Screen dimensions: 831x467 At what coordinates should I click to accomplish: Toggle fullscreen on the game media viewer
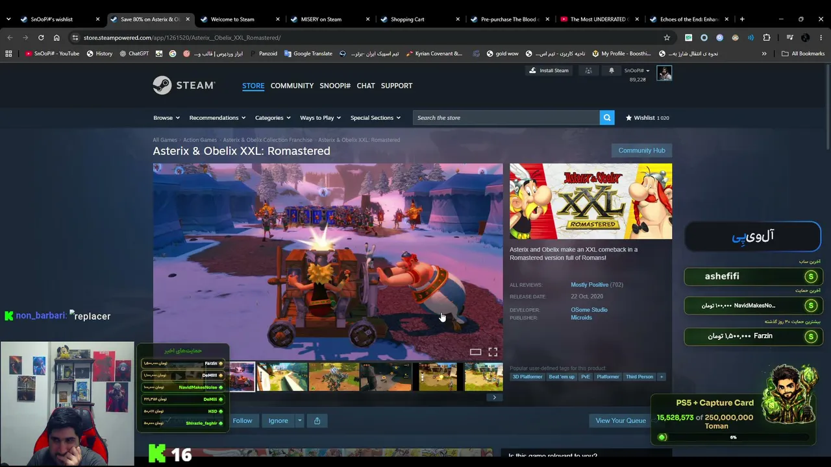[493, 352]
